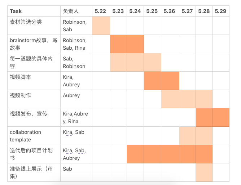Screen dimensions: 241x185
Task: Select the dark orange 5.24 cell of 迭代后的项目计划书 row
Action: tap(135, 154)
